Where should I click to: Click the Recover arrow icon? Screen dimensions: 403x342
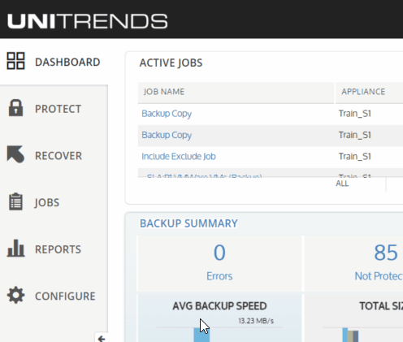[15, 154]
